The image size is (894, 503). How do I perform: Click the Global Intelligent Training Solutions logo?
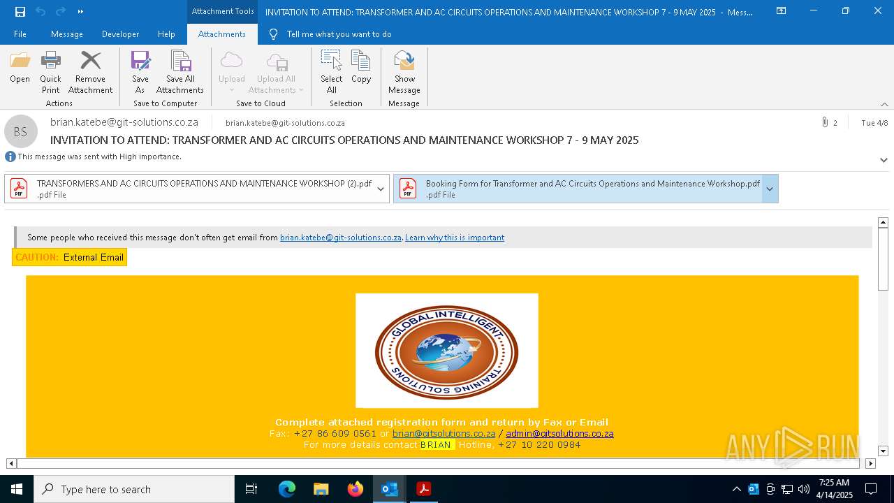point(447,351)
